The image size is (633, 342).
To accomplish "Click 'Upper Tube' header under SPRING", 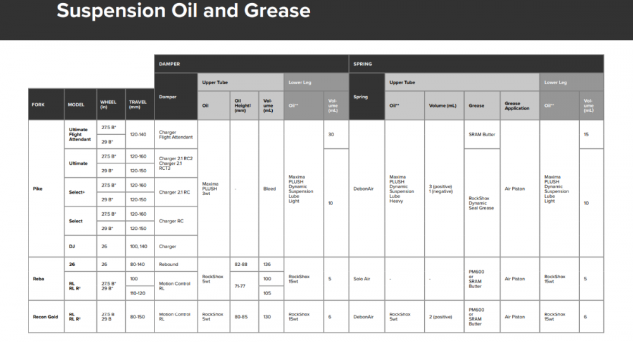I will [462, 82].
